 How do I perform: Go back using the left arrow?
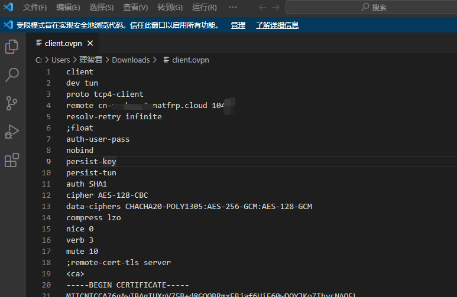tap(262, 7)
